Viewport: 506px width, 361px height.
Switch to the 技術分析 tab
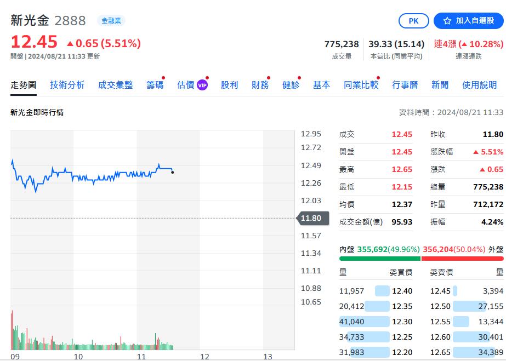click(x=67, y=85)
